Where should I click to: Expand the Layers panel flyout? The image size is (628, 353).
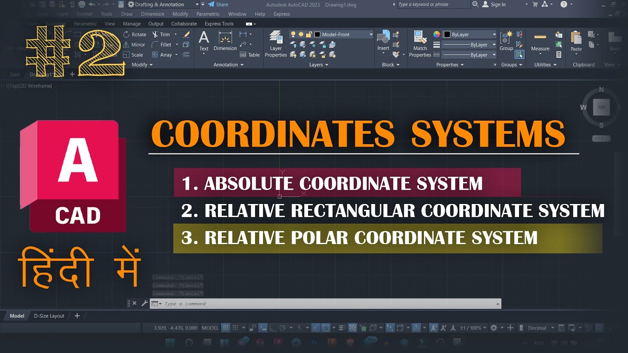tap(319, 65)
